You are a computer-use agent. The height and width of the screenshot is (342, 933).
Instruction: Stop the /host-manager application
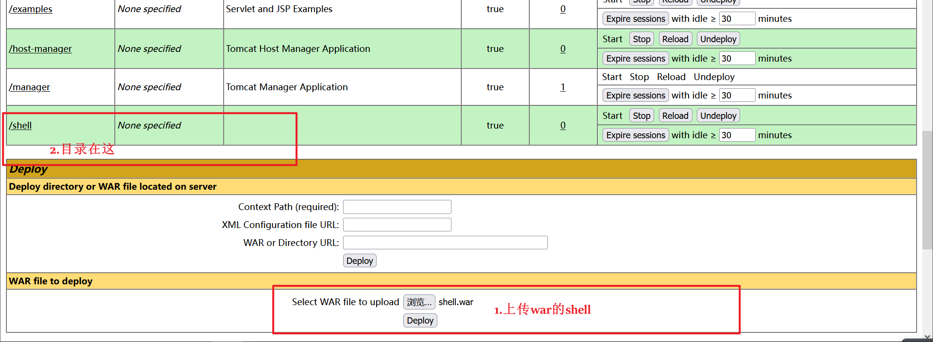(641, 39)
